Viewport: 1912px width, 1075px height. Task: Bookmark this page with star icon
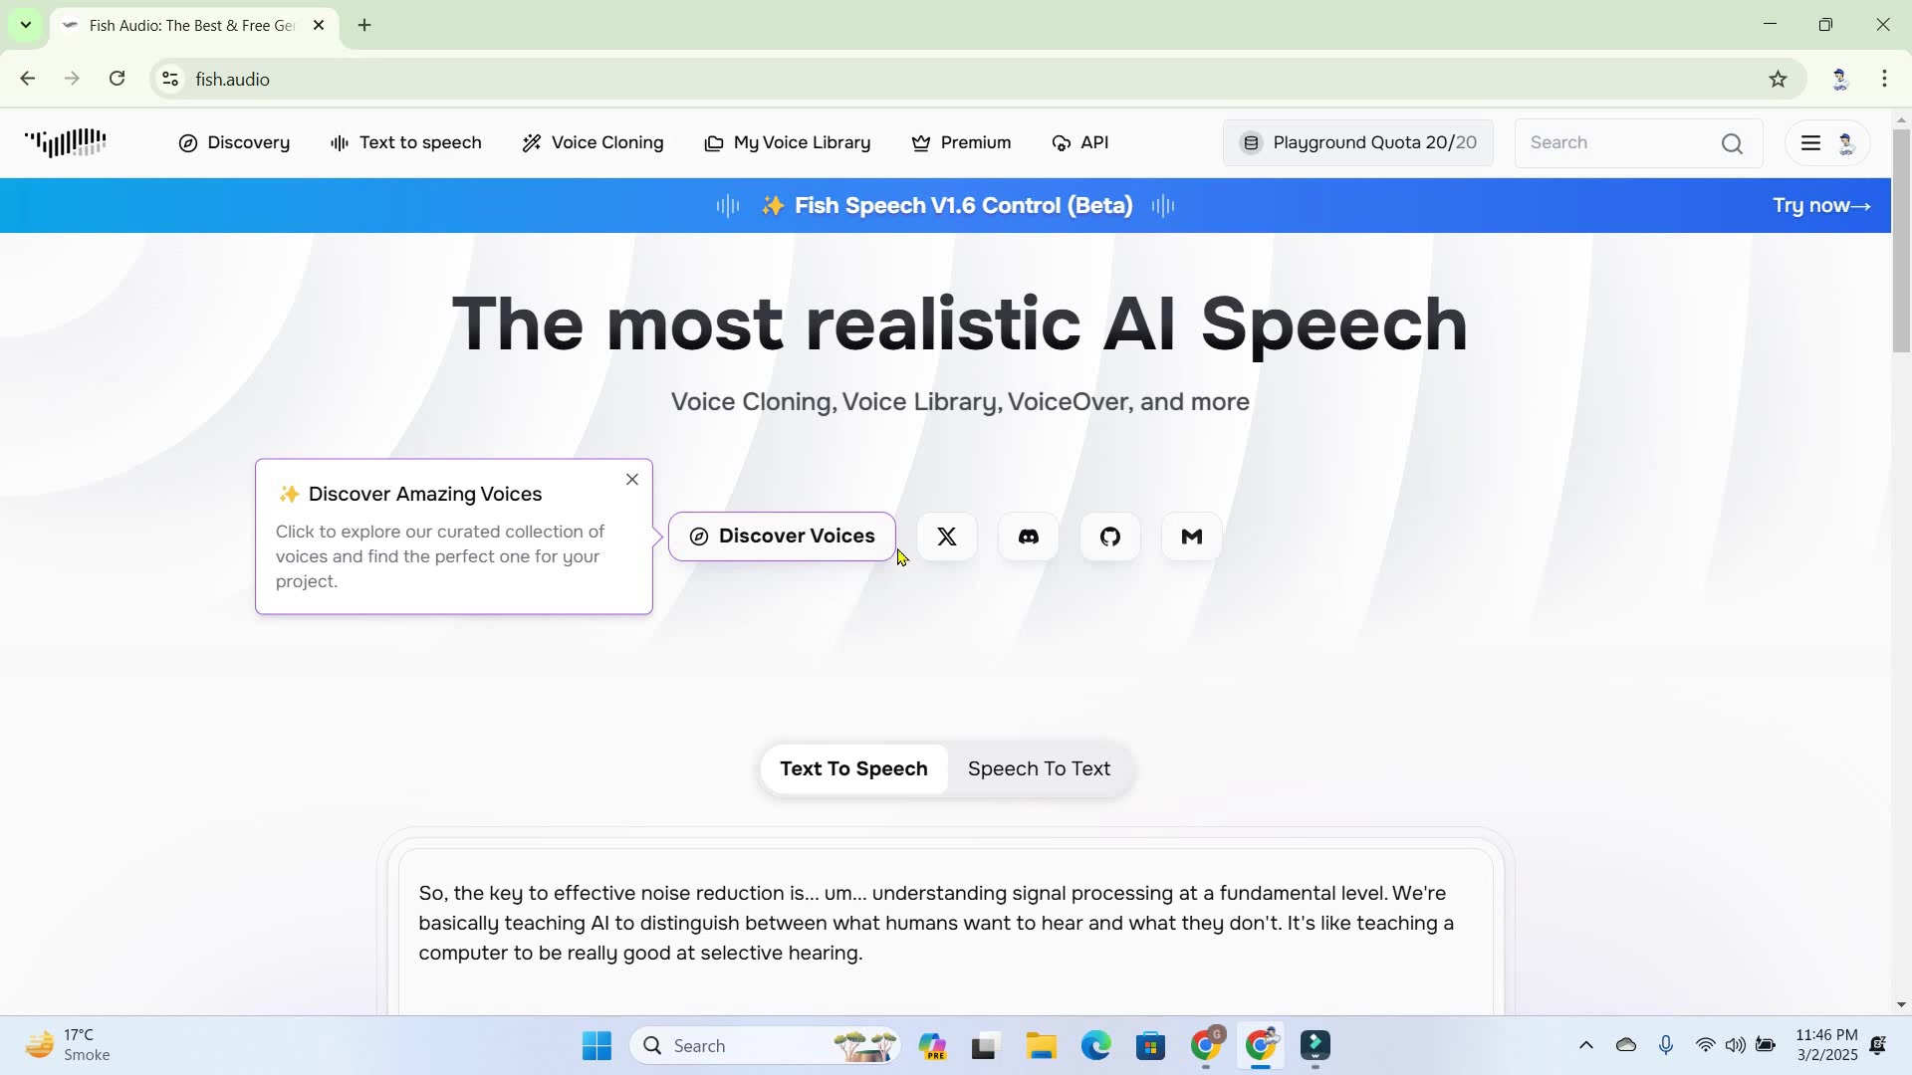[1779, 79]
